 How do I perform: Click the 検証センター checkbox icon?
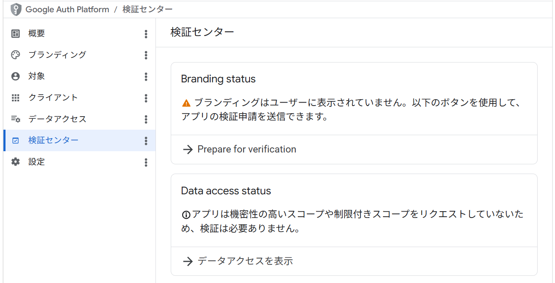pos(16,141)
